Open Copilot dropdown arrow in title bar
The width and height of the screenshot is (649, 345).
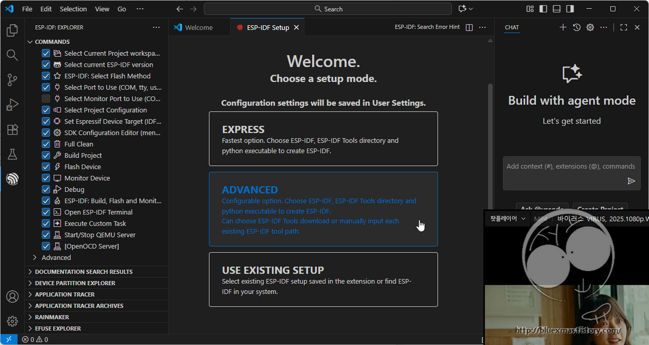[x=471, y=9]
